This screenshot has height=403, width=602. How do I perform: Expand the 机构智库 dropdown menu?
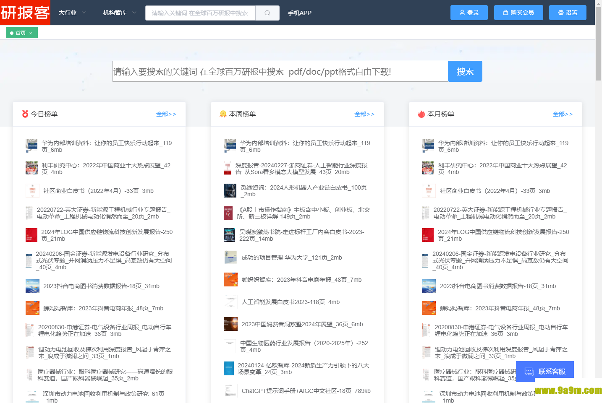pos(120,13)
